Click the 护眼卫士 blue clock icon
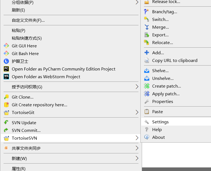Viewport: 211px width, 171px height. 6,61
